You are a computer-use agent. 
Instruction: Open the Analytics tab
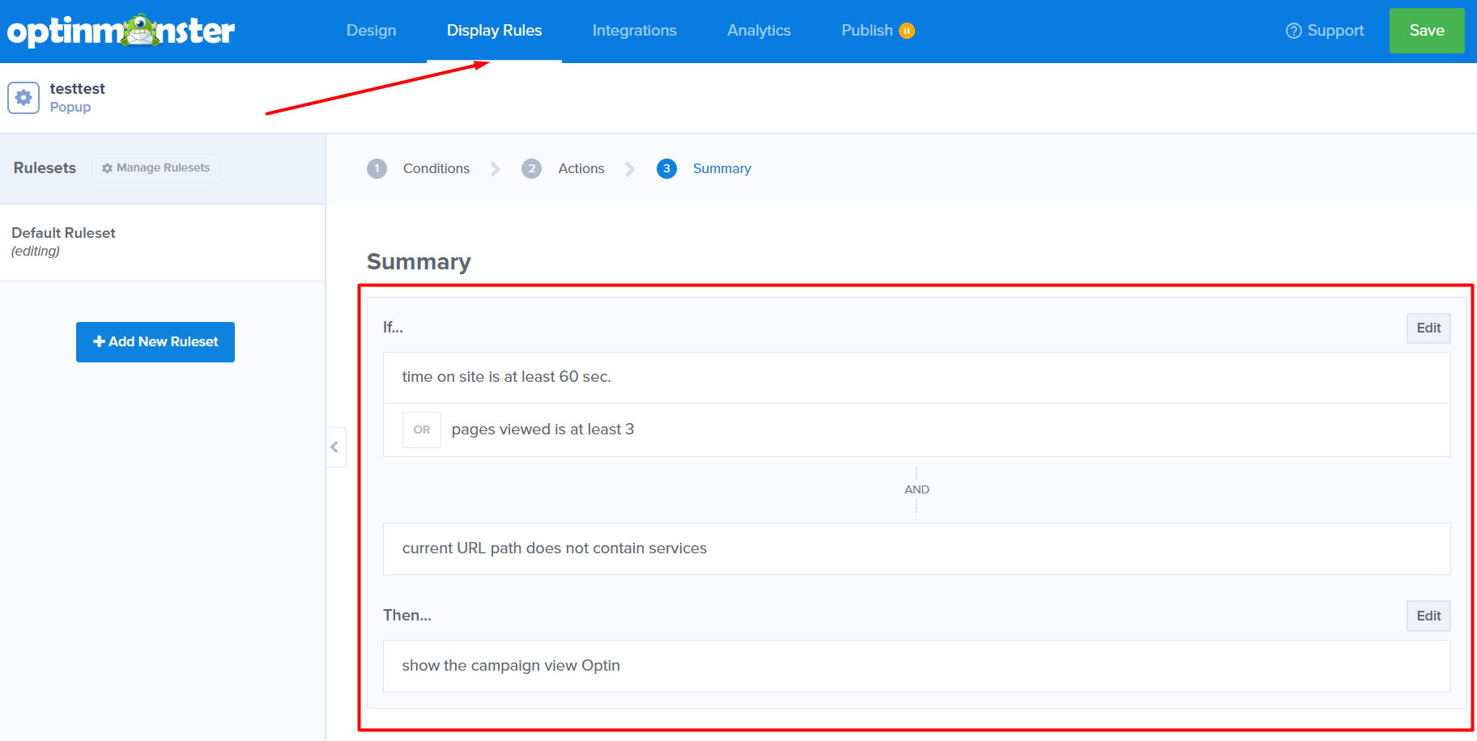(x=759, y=31)
